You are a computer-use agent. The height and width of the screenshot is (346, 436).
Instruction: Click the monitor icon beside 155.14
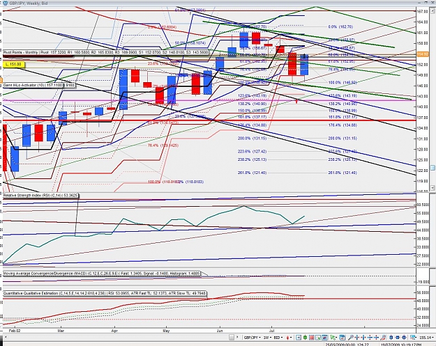413,338
